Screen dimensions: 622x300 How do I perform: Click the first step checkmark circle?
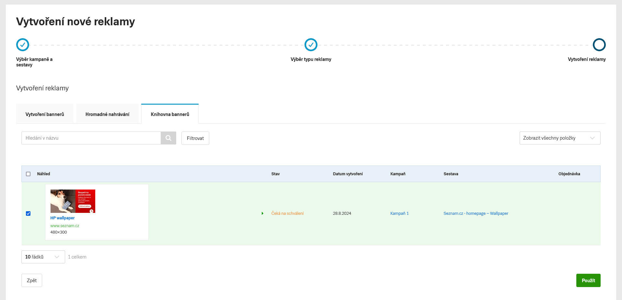[23, 45]
